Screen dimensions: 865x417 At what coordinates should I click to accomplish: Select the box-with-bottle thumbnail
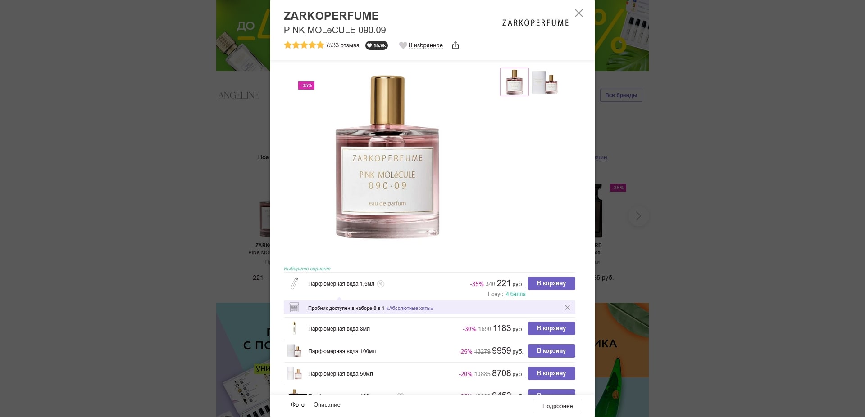pyautogui.click(x=545, y=82)
